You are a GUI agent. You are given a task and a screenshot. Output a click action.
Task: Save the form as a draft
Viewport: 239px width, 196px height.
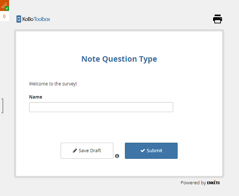87,151
